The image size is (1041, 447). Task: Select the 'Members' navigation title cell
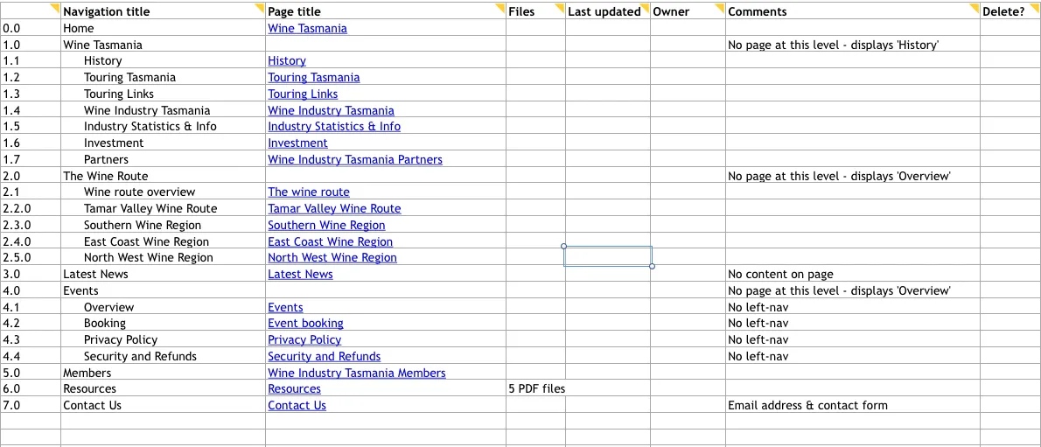(164, 374)
